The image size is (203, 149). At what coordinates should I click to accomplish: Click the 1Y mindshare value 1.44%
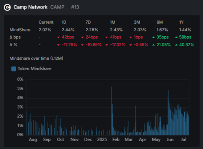click(x=185, y=30)
